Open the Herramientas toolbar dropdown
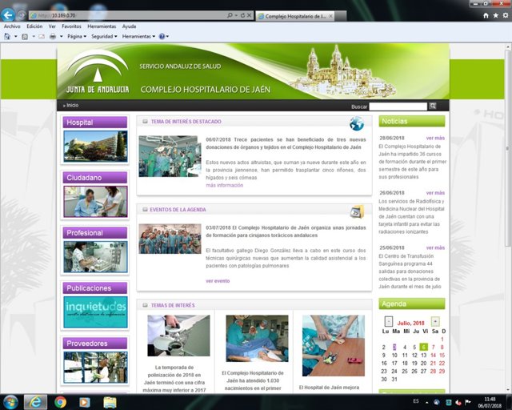Image resolution: width=512 pixels, height=410 pixels. tap(139, 36)
